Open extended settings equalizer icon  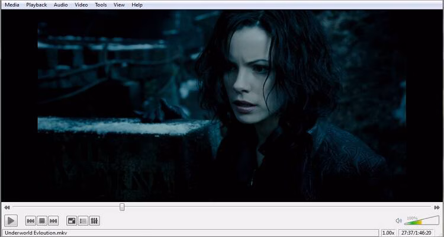[x=94, y=220]
